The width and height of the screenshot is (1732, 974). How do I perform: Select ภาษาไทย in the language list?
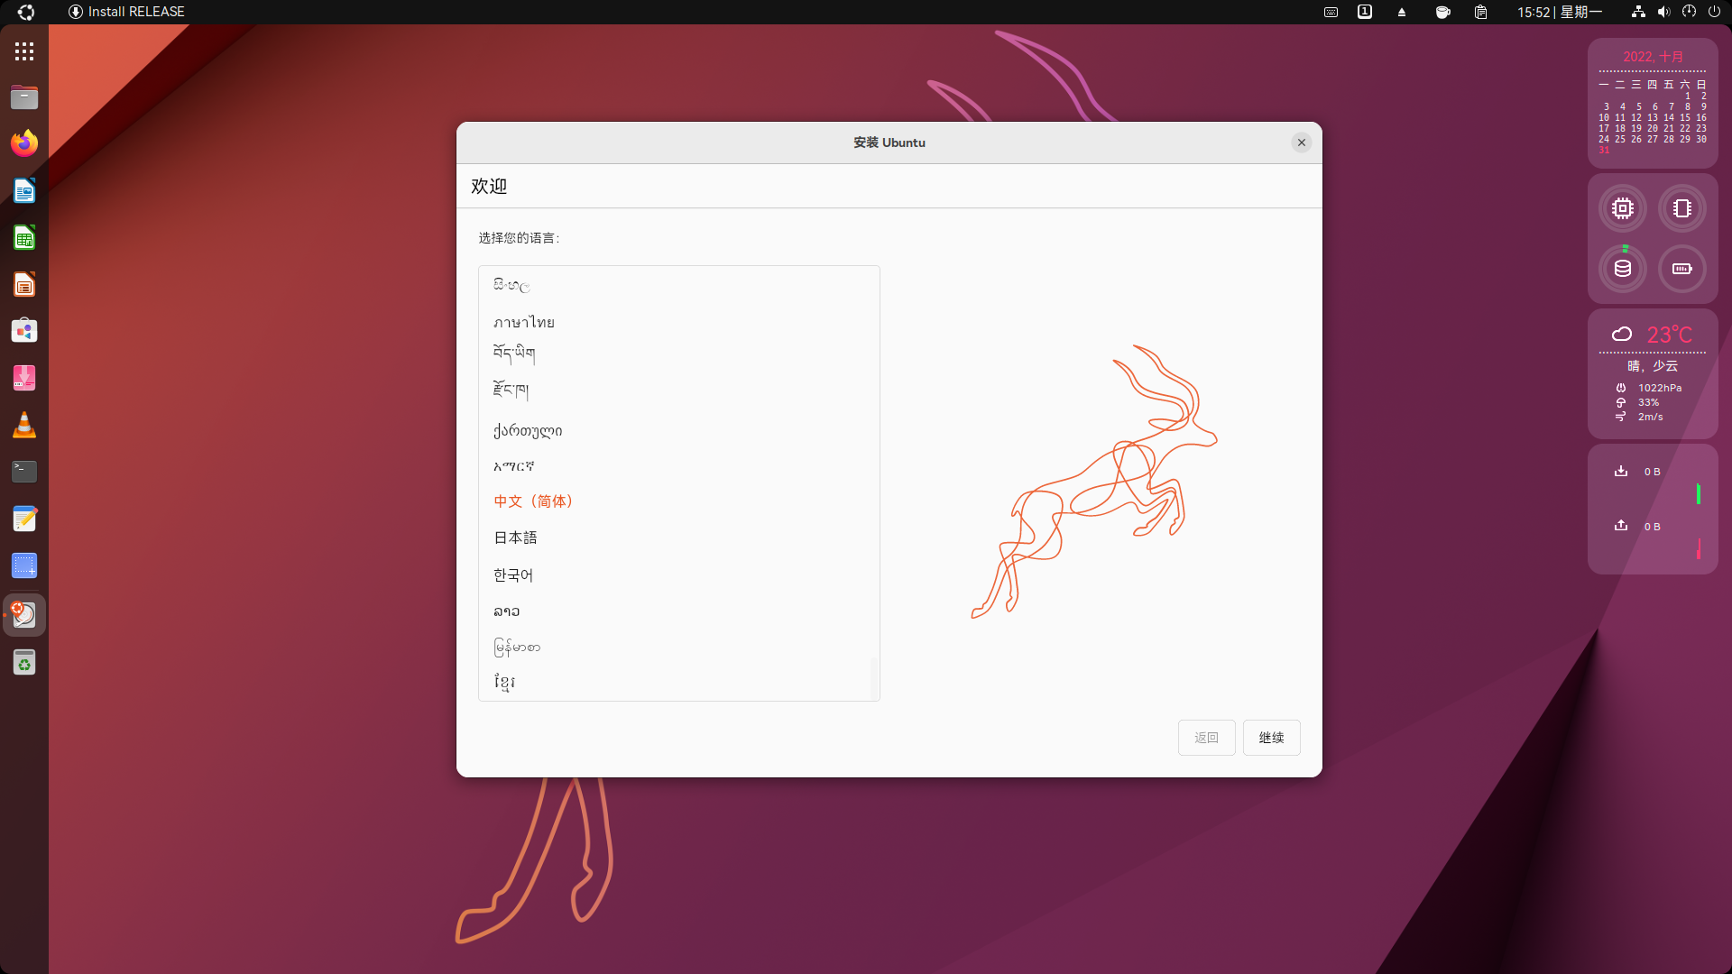tap(678, 322)
